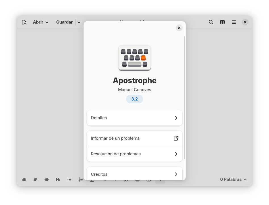Viewport: 269px width, 205px height.
Task: Expand the arrow beside Guardar
Action: [79, 22]
